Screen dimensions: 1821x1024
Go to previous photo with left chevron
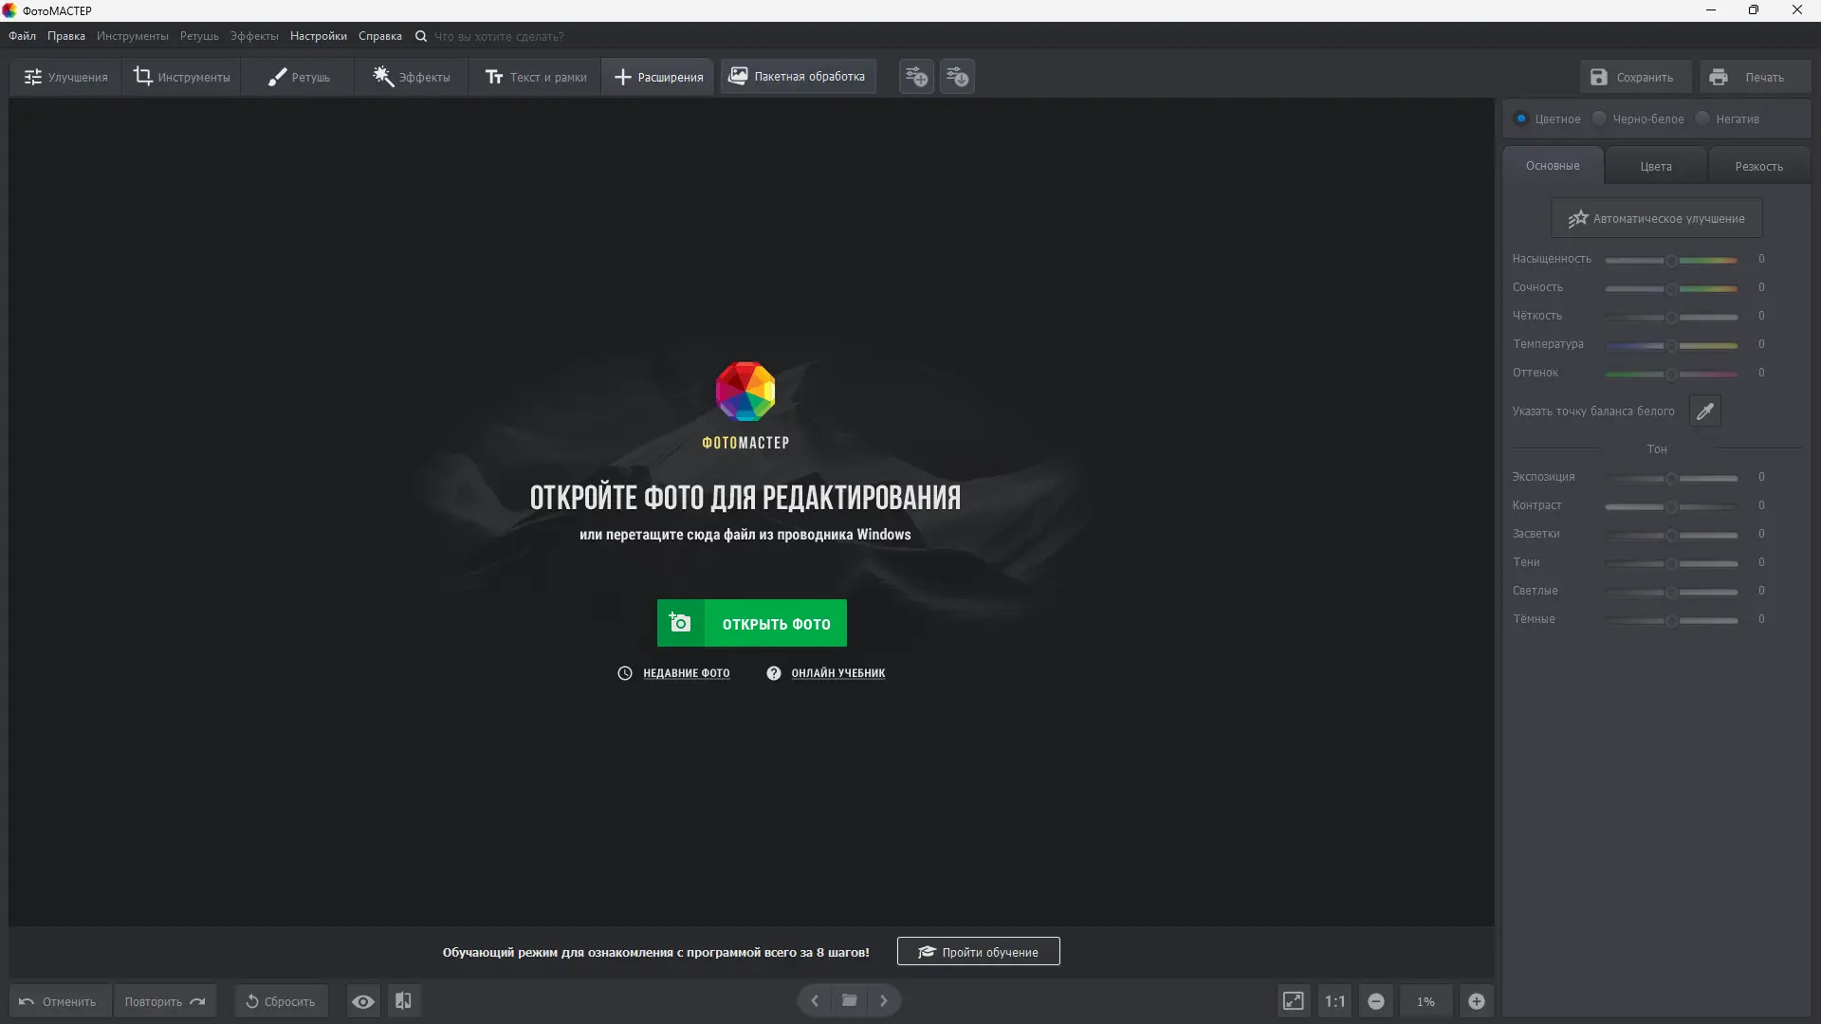(815, 1000)
